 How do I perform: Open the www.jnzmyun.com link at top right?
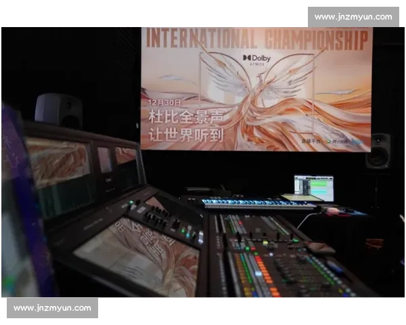coord(353,16)
